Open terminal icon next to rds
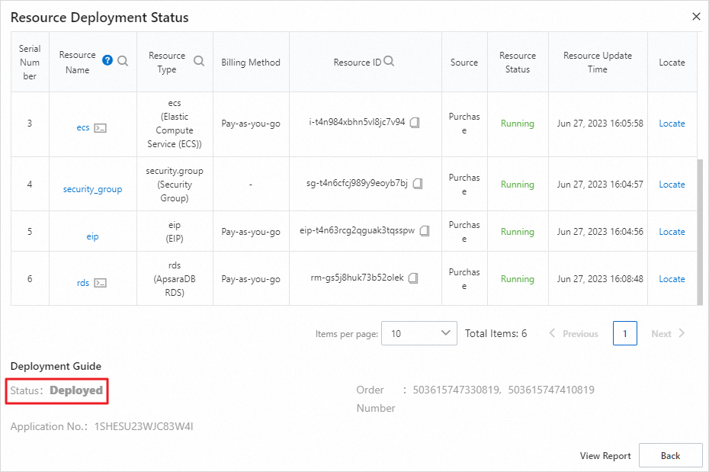Image resolution: width=709 pixels, height=472 pixels. 100,283
